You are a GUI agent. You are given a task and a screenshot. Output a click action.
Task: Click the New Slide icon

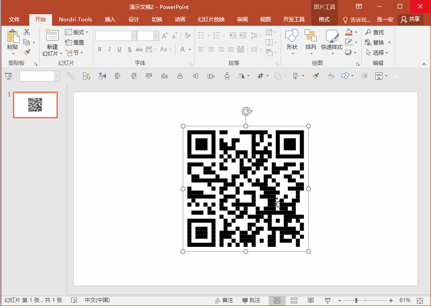tap(52, 35)
